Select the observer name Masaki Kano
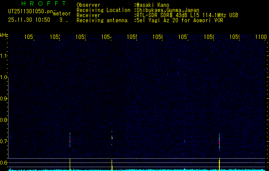 153,5
